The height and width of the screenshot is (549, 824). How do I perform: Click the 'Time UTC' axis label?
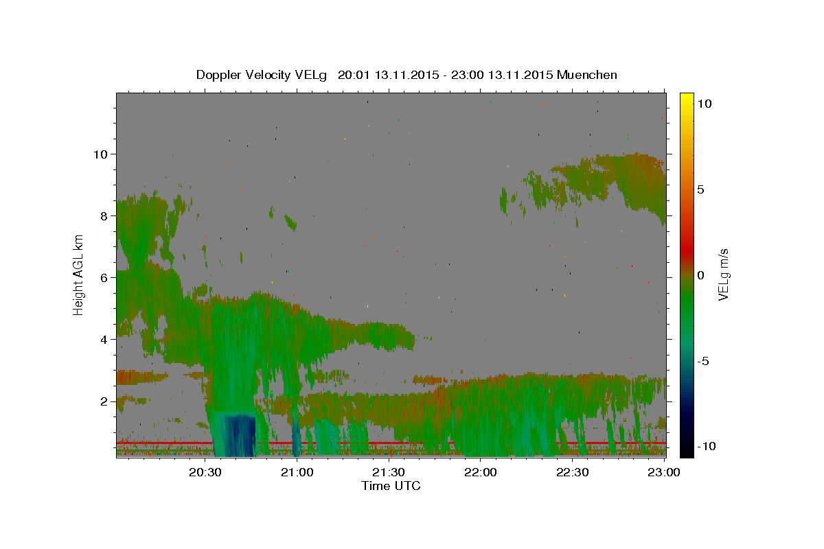(x=391, y=486)
